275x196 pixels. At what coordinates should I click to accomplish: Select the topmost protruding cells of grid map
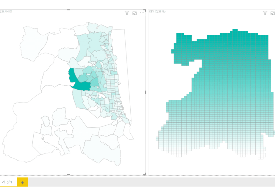click(x=235, y=30)
